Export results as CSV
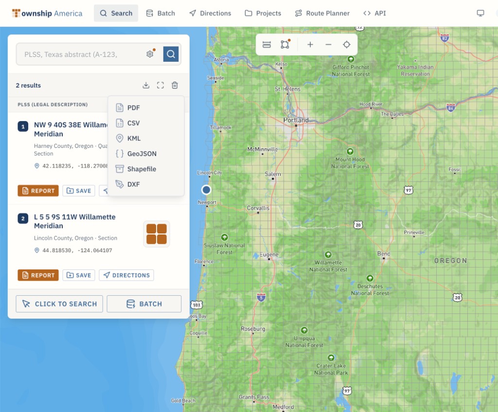This screenshot has width=498, height=412. pyautogui.click(x=146, y=123)
